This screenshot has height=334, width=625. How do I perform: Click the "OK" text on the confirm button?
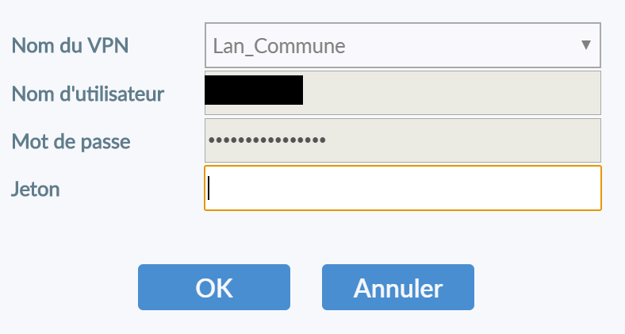point(214,287)
